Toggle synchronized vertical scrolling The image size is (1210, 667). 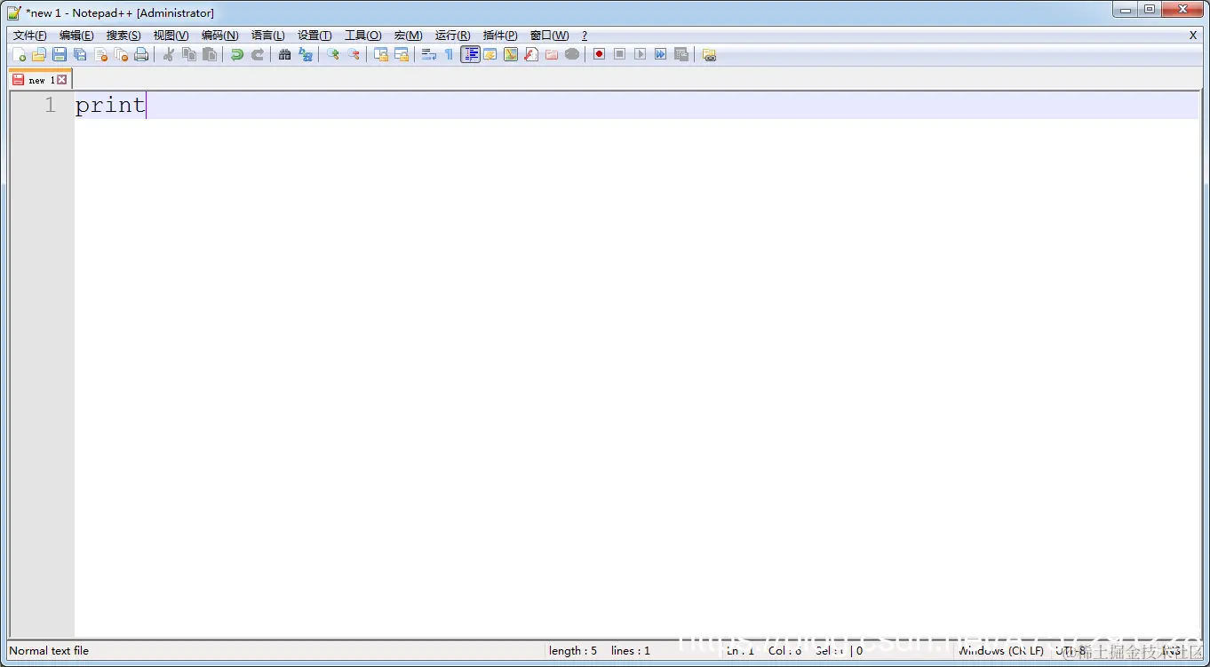point(381,54)
